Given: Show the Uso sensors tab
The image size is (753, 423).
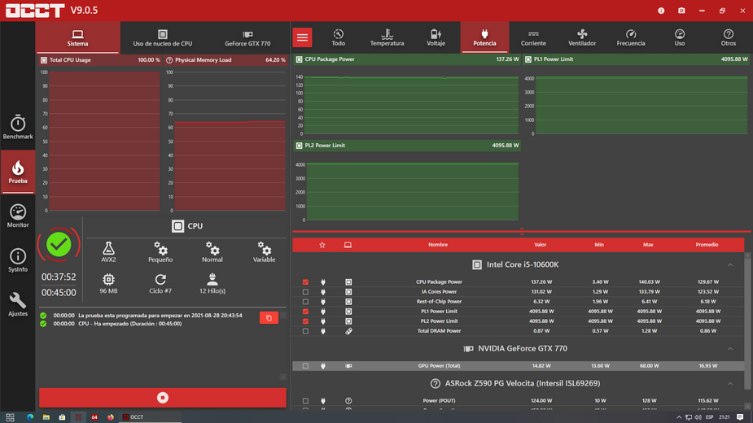Looking at the screenshot, I should pyautogui.click(x=680, y=37).
